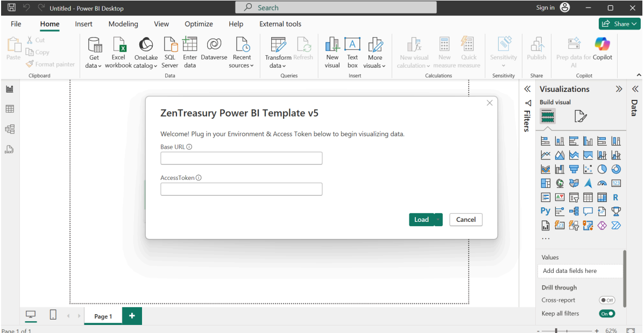Insert a Matrix visual
This screenshot has height=333, width=644.
[602, 197]
